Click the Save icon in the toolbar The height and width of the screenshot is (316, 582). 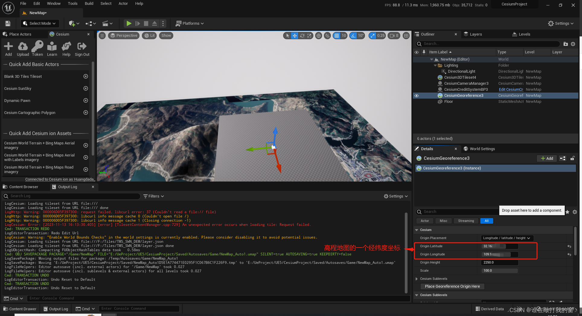[7, 23]
